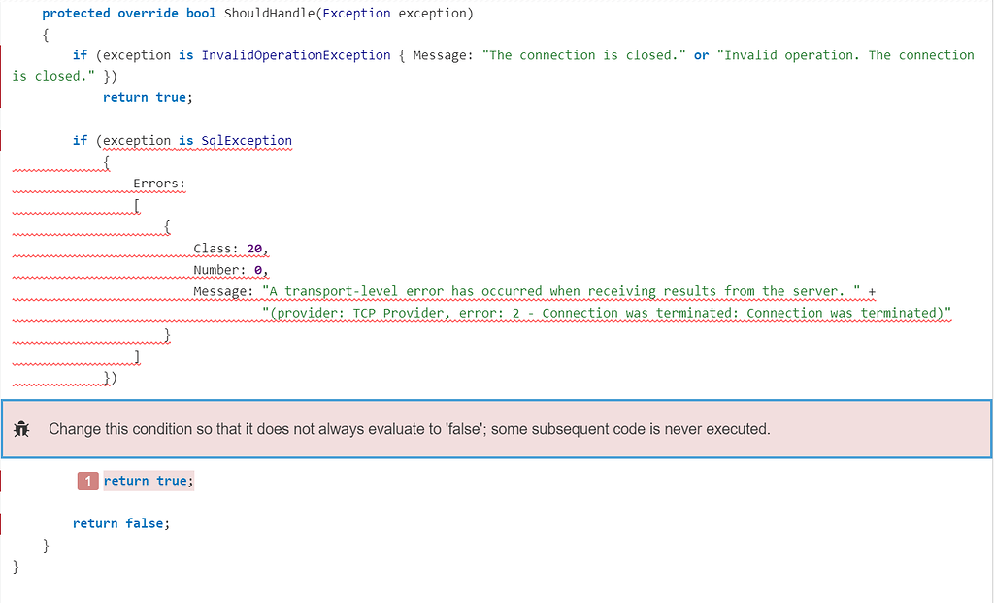Click the red gutter marker near return false
Image resolution: width=994 pixels, height=603 pixels.
(2, 522)
